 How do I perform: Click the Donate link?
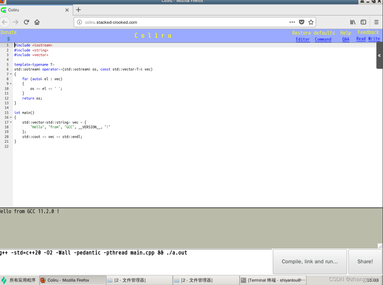(8, 32)
